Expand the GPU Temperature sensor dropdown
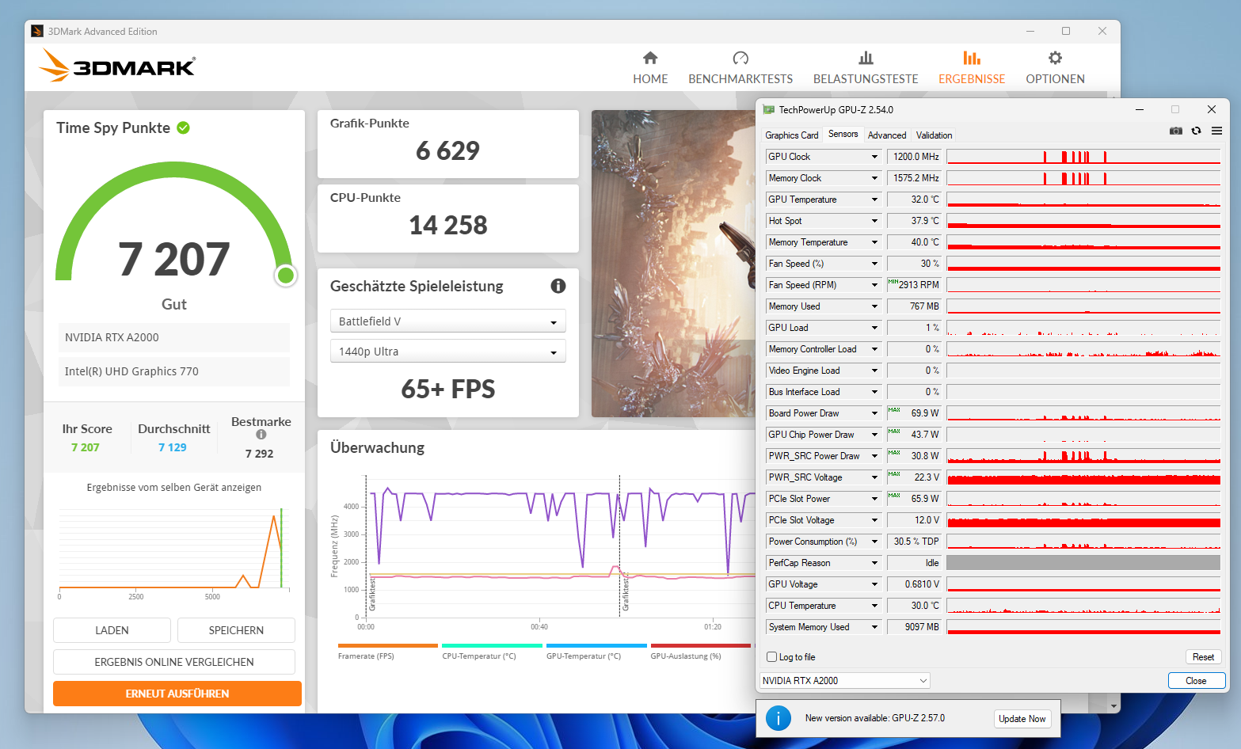Viewport: 1241px width, 749px height. coord(874,200)
